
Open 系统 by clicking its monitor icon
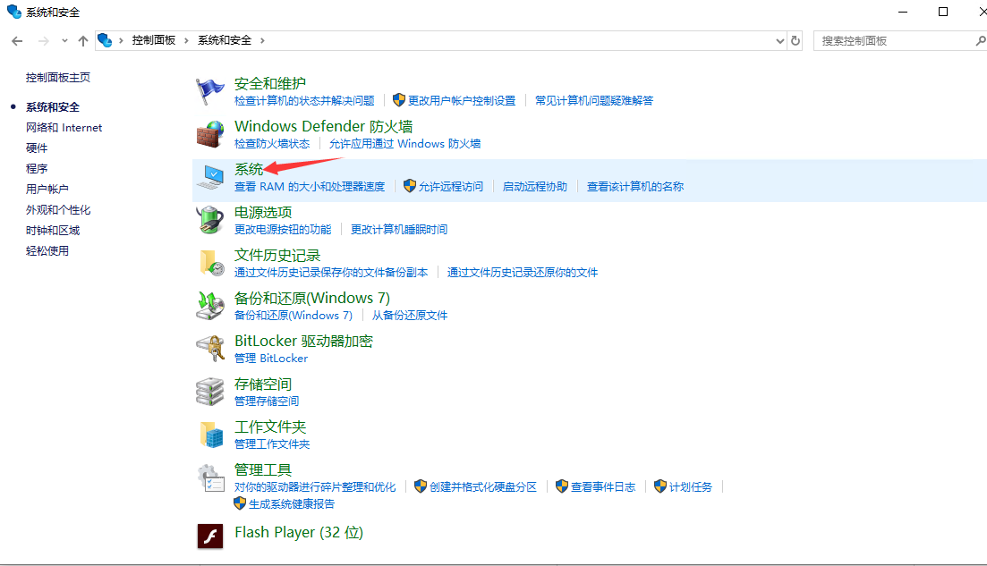209,174
